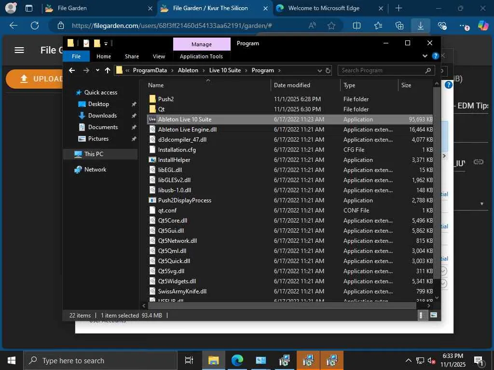Open Task View on taskbar

pos(189,360)
